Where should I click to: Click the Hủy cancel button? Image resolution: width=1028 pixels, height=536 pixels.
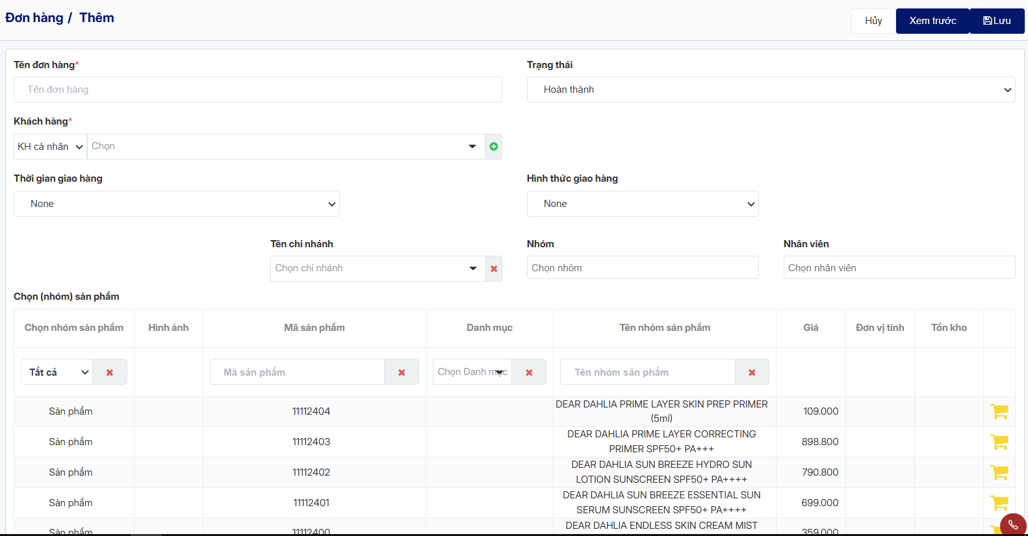click(873, 21)
